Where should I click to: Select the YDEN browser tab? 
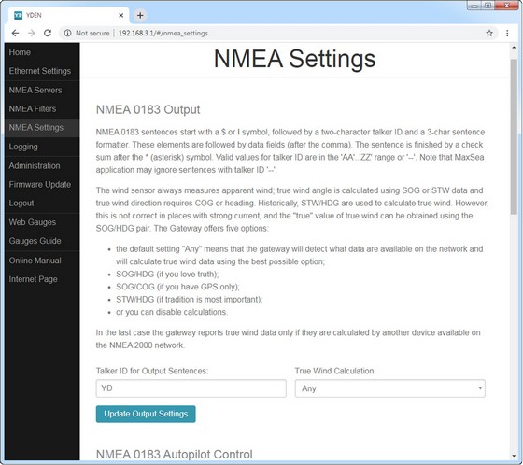click(68, 15)
